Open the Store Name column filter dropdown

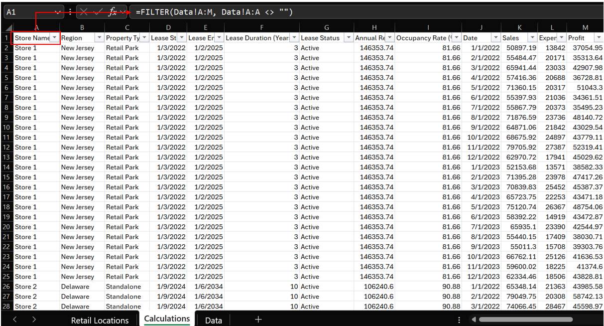[55, 37]
